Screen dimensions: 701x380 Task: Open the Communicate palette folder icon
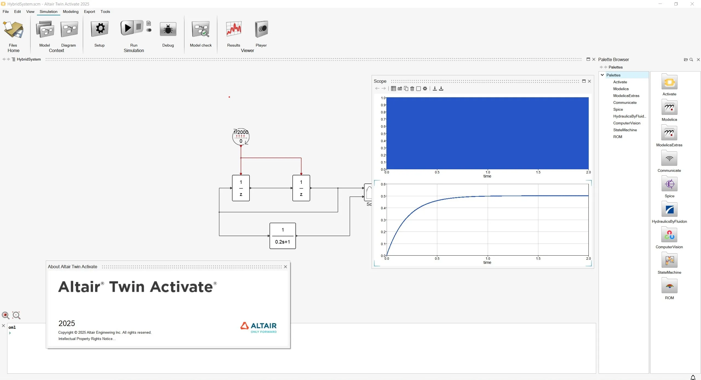click(669, 158)
